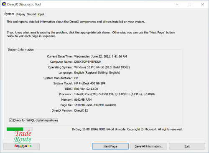Click the Exit button

(187, 146)
